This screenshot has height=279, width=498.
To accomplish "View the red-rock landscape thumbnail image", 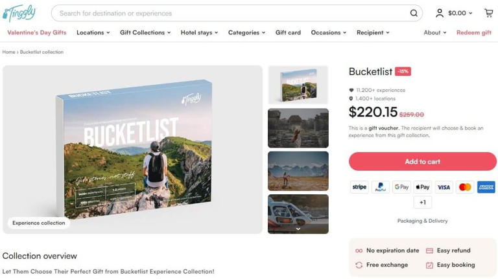I will click(x=298, y=128).
